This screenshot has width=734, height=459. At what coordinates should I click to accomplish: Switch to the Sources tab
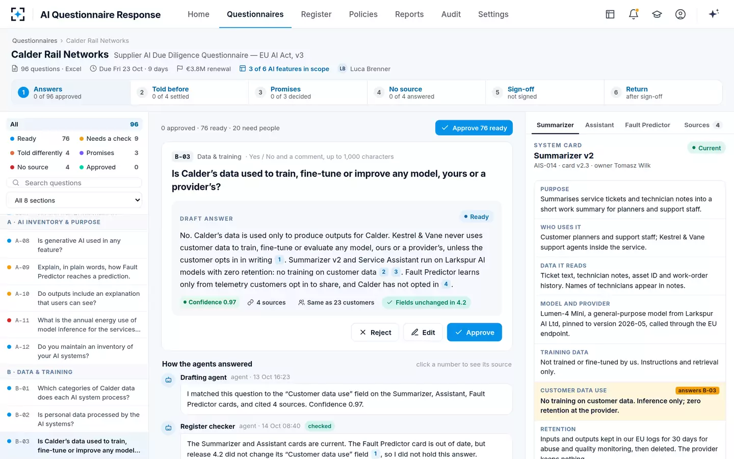click(702, 125)
